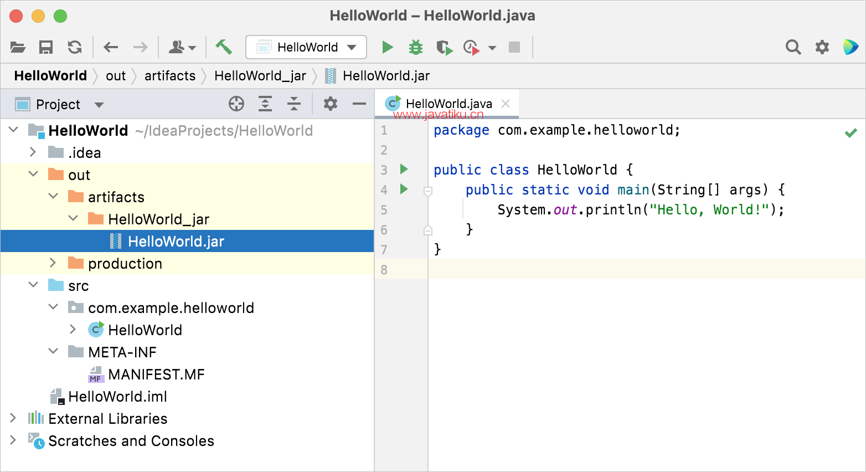Expand all tree nodes icon
The image size is (866, 472).
point(265,104)
